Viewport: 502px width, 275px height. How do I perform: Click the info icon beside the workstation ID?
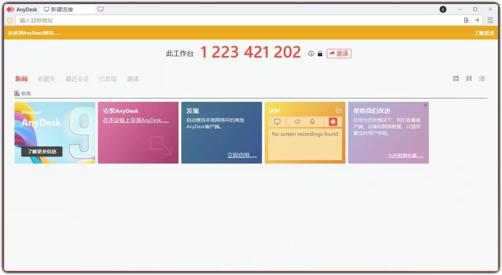[311, 54]
